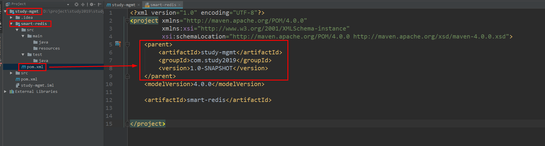Click the Maven icon of highlighted pom.xml
This screenshot has width=545, height=146.
coord(24,67)
